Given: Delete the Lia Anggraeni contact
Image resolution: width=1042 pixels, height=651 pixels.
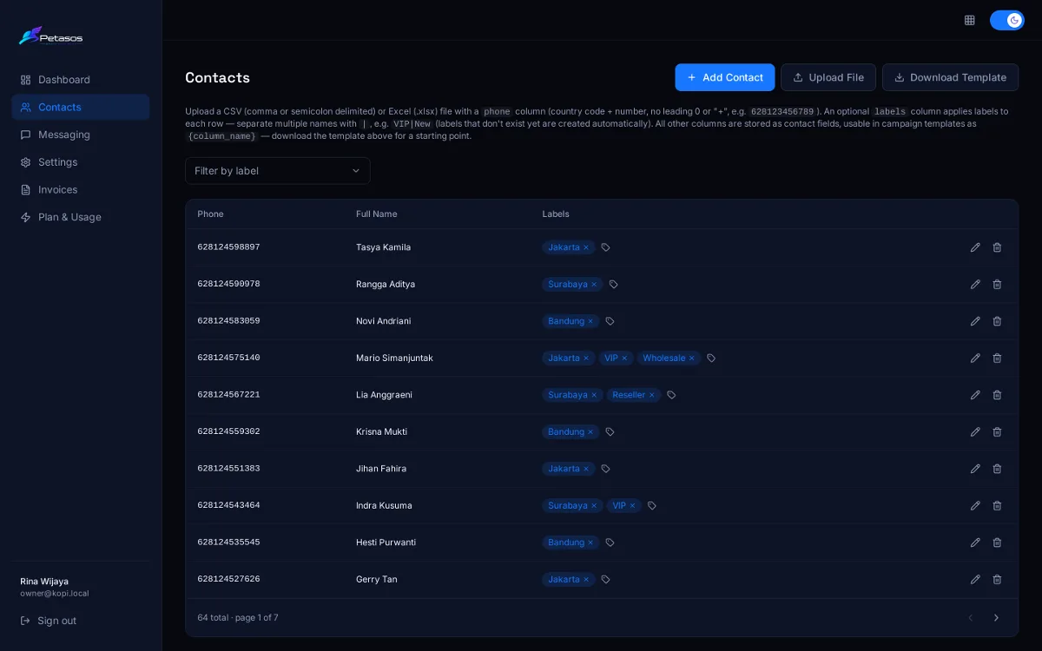Looking at the screenshot, I should click(x=997, y=395).
